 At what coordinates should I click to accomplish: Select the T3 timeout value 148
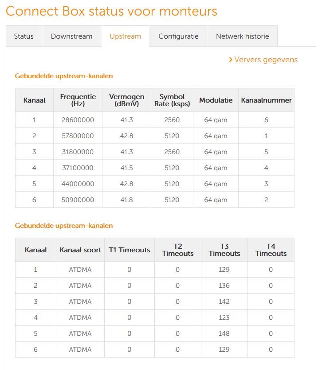click(x=224, y=334)
